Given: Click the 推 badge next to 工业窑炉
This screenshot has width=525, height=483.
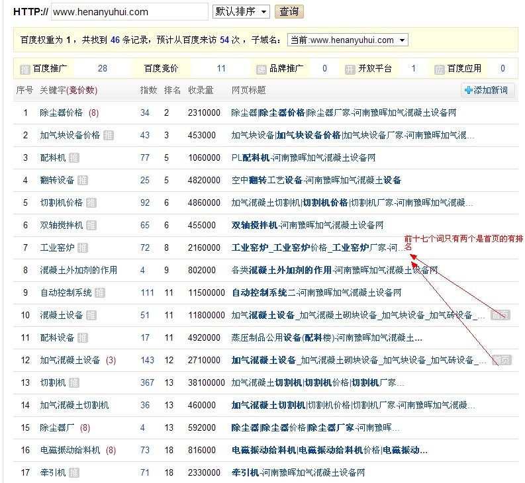Looking at the screenshot, I should (x=83, y=248).
